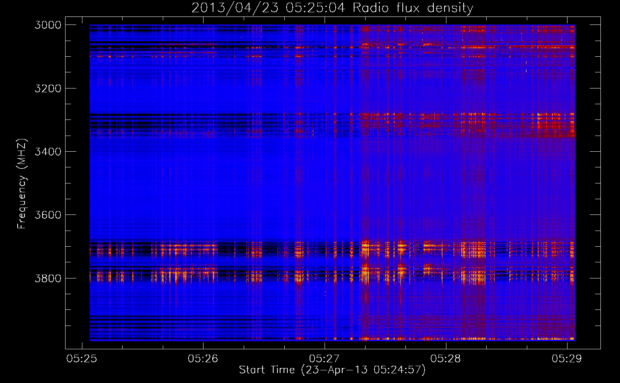Select the 3400 frequency tick label
620x383 pixels.
pos(48,152)
